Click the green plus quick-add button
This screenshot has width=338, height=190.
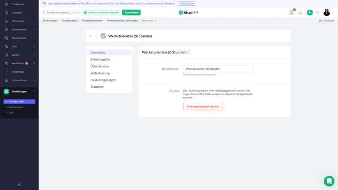coord(309,13)
